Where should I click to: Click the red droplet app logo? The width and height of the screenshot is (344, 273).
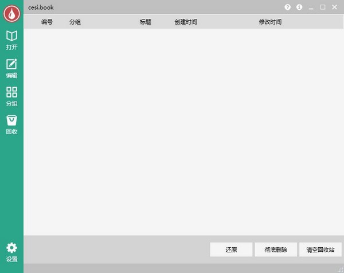click(x=11, y=13)
